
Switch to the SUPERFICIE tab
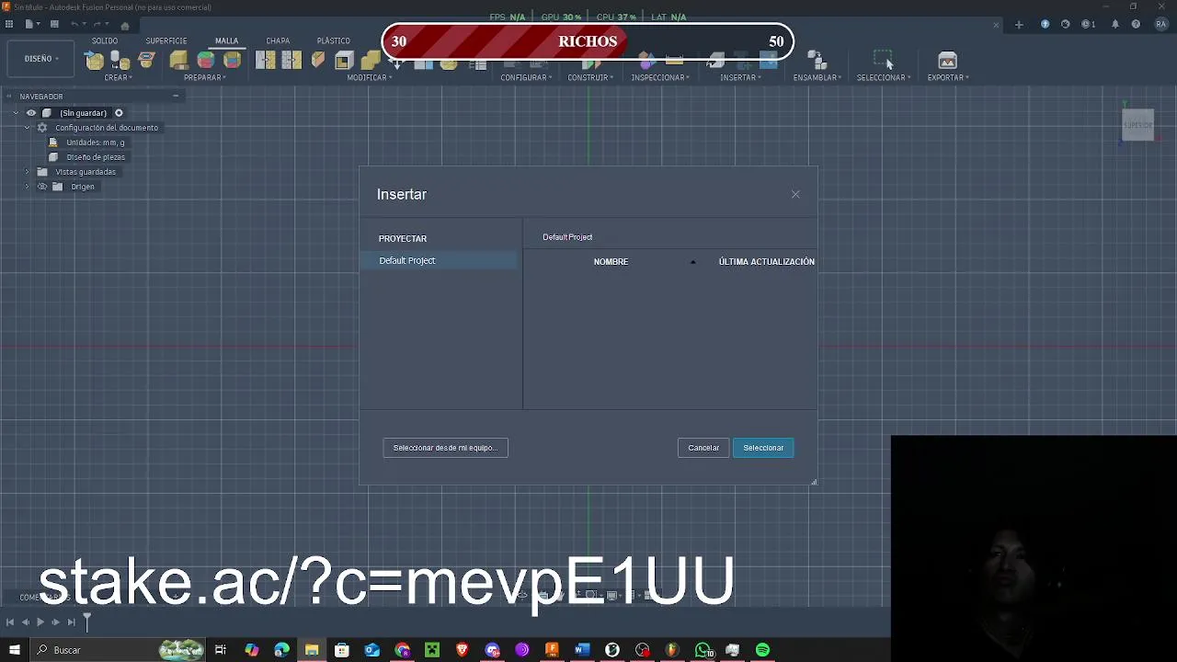[166, 40]
